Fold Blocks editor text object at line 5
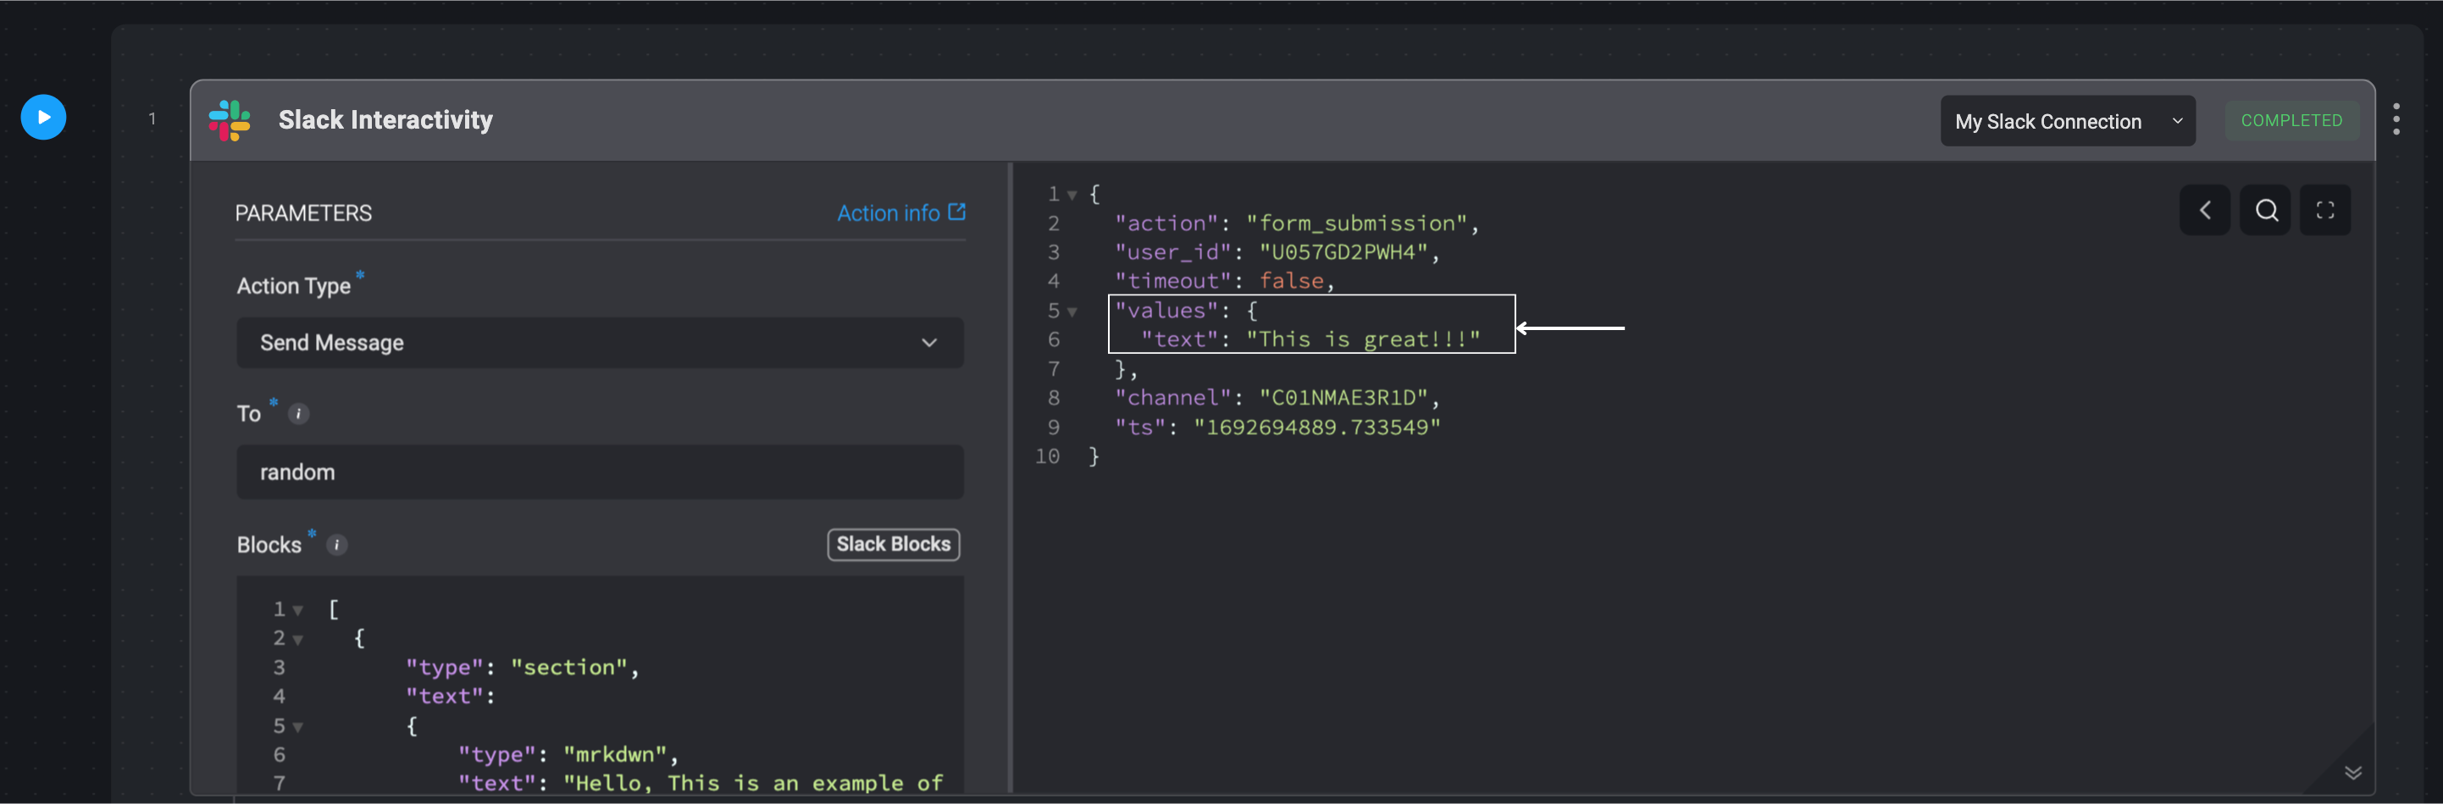 click(x=298, y=726)
